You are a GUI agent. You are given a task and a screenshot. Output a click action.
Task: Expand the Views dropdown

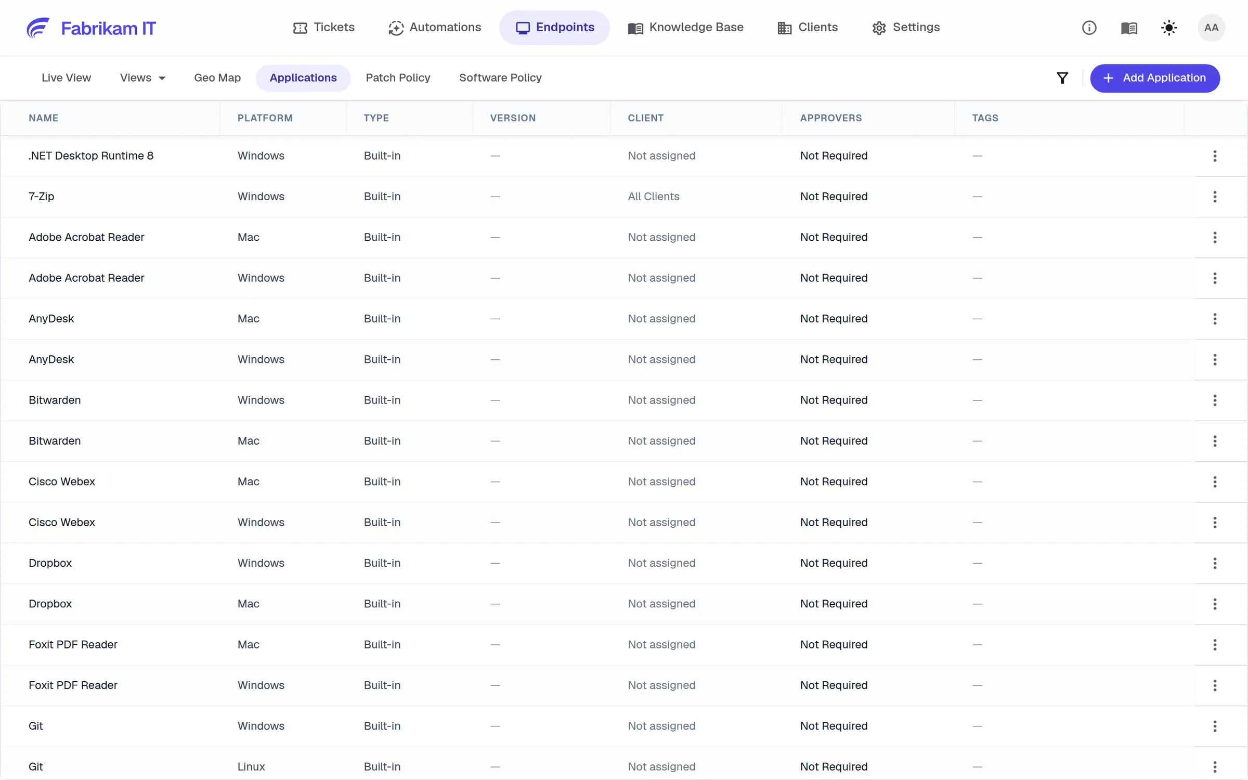click(x=142, y=78)
